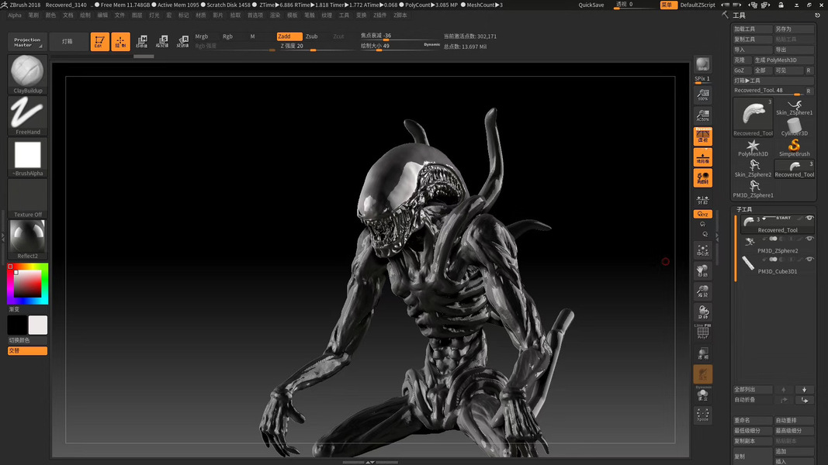The height and width of the screenshot is (465, 828).
Task: Select the Skin_ZSphere2 tool
Action: point(753,169)
